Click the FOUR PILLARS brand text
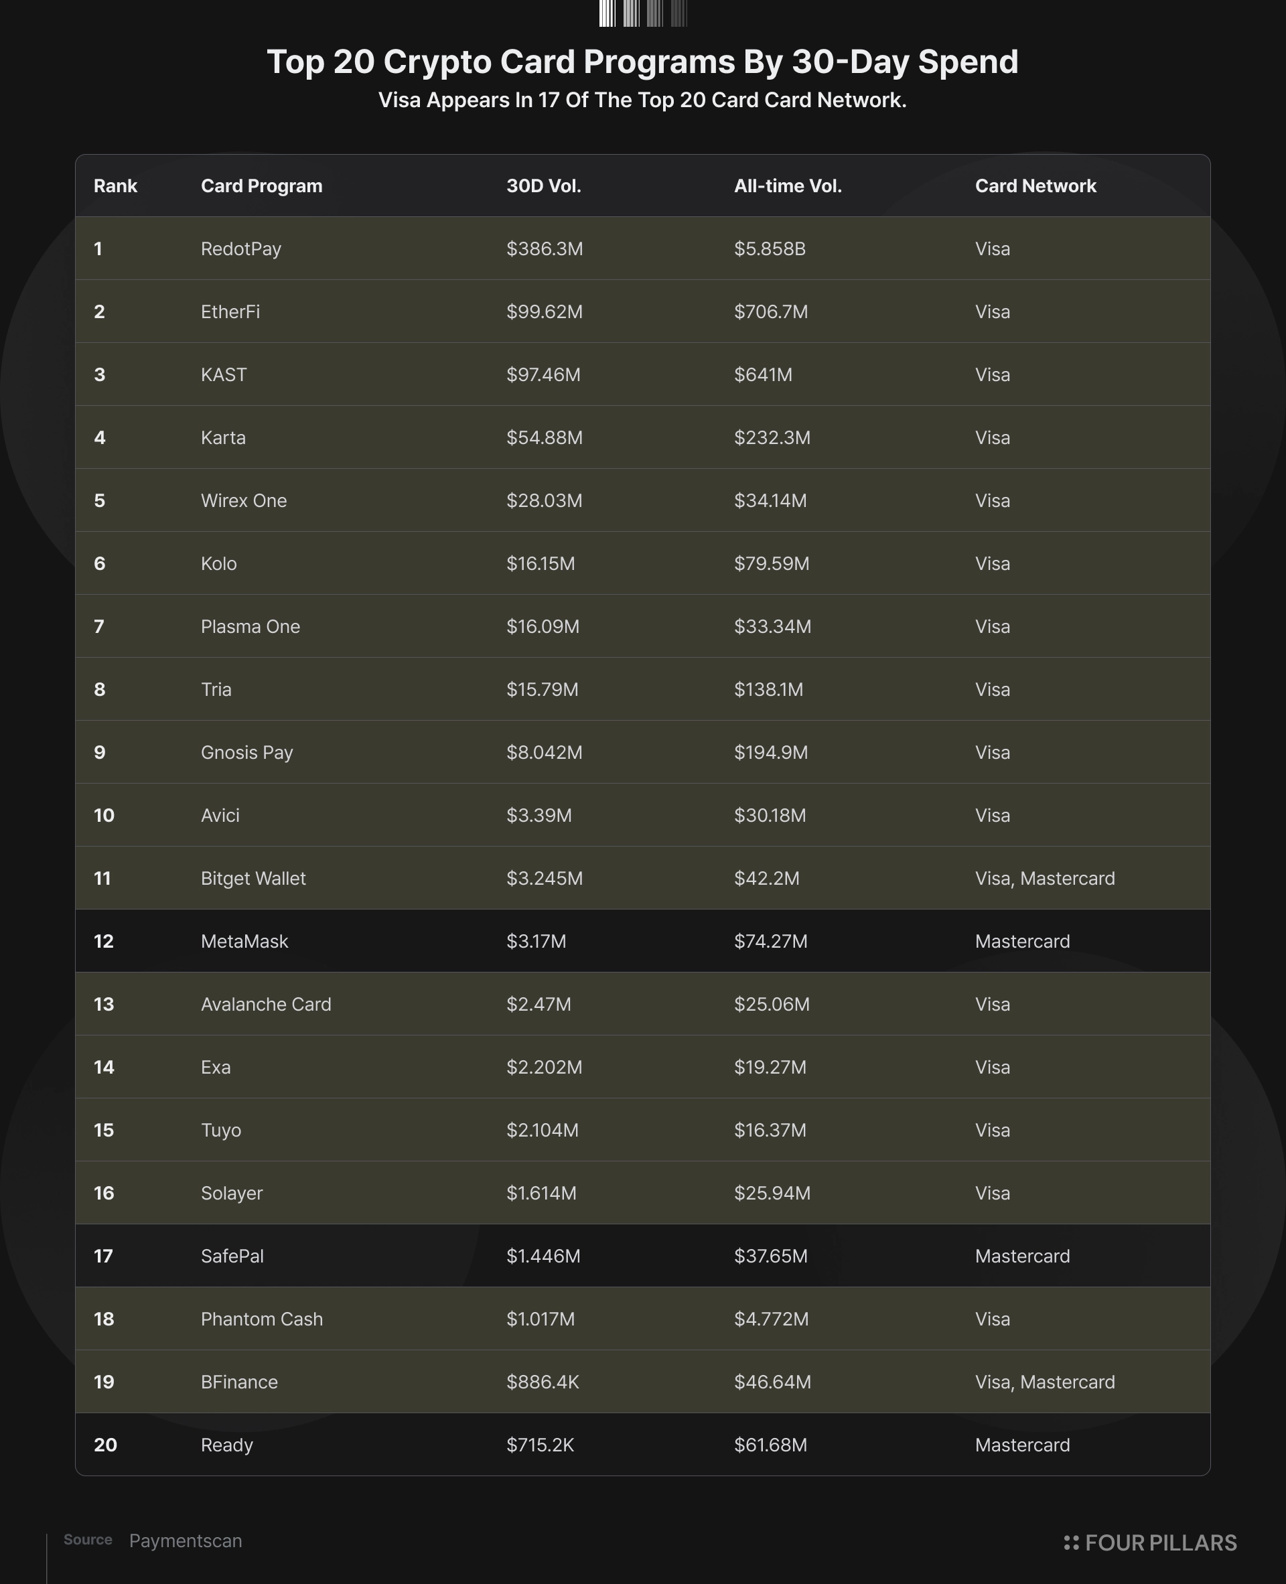The image size is (1286, 1584). [x=1161, y=1542]
